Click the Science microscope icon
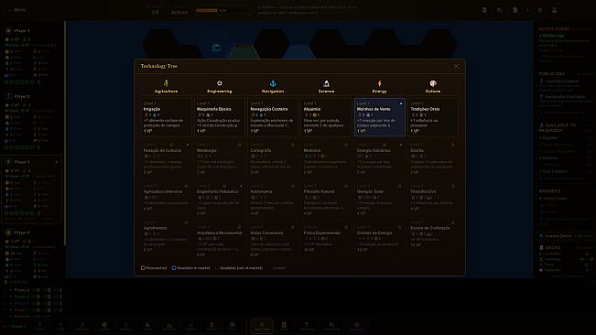596x335 pixels. pyautogui.click(x=326, y=83)
